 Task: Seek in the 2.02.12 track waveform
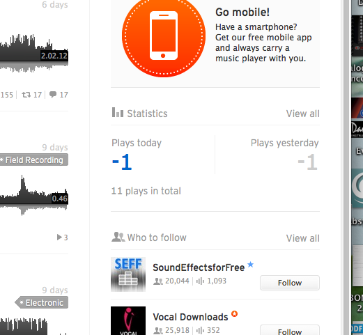pos(34,54)
